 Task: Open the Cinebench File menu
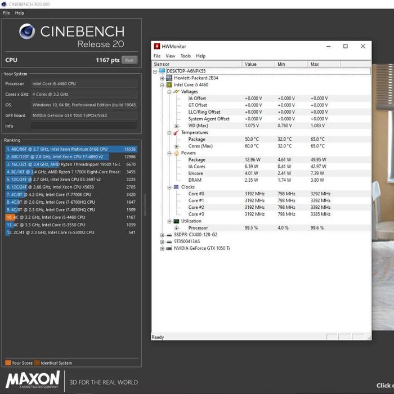pyautogui.click(x=6, y=13)
